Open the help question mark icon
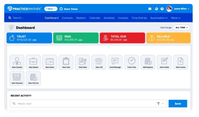This screenshot has width=199, height=117. click(x=162, y=9)
